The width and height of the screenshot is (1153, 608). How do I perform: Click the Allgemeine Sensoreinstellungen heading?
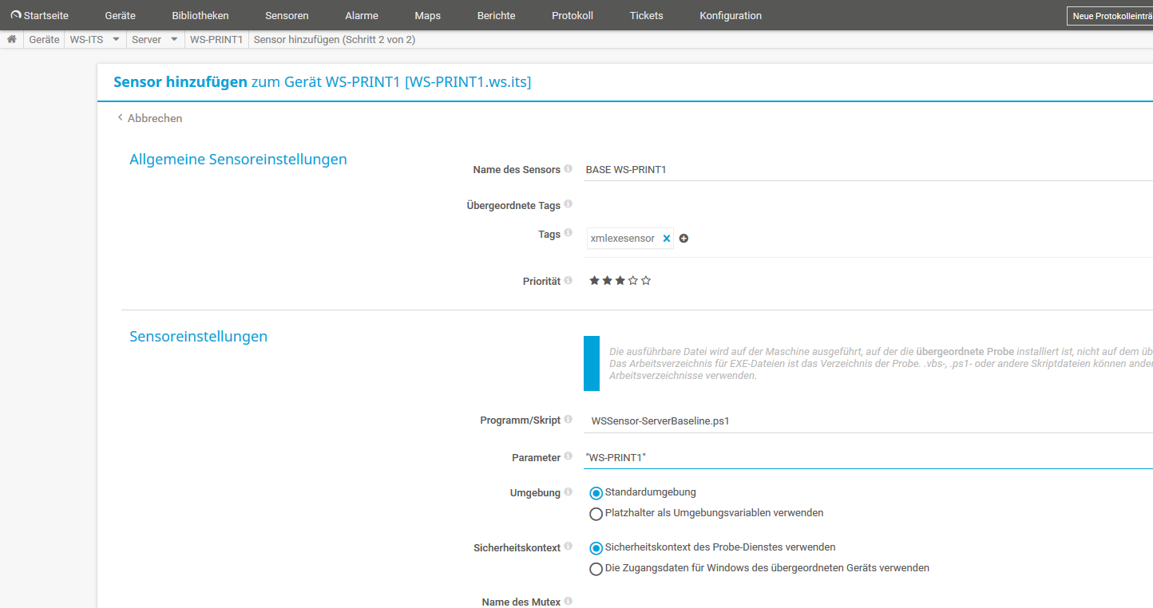tap(238, 159)
